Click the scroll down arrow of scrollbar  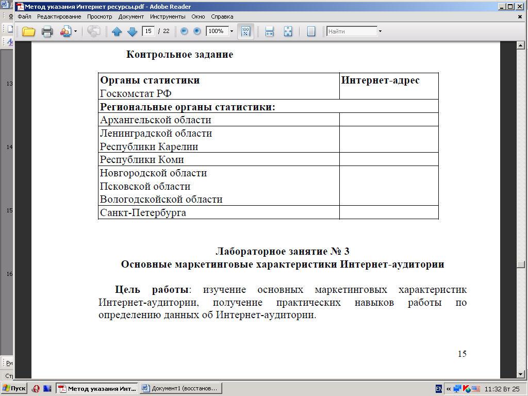tap(521, 374)
